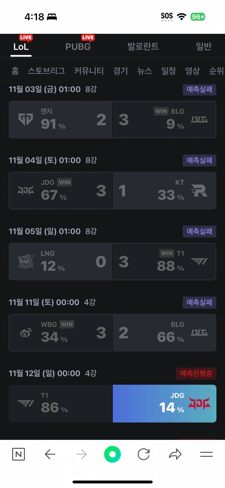The height and width of the screenshot is (488, 225).
Task: Open the 스토브리그 menu item
Action: [x=46, y=71]
